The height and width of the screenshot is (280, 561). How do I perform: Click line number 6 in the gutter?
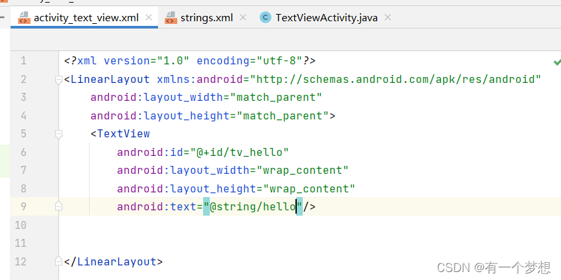click(23, 152)
